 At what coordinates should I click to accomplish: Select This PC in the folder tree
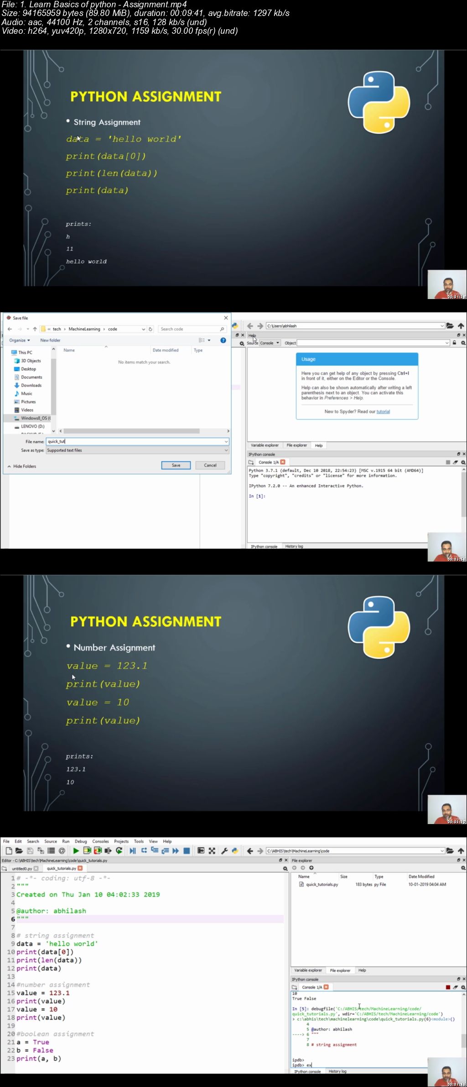(x=25, y=352)
